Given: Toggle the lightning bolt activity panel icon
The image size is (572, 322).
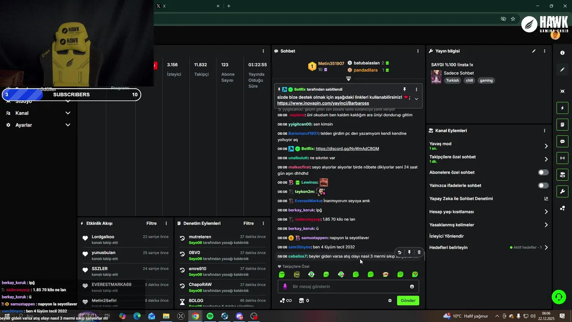Looking at the screenshot, I should click(x=562, y=108).
